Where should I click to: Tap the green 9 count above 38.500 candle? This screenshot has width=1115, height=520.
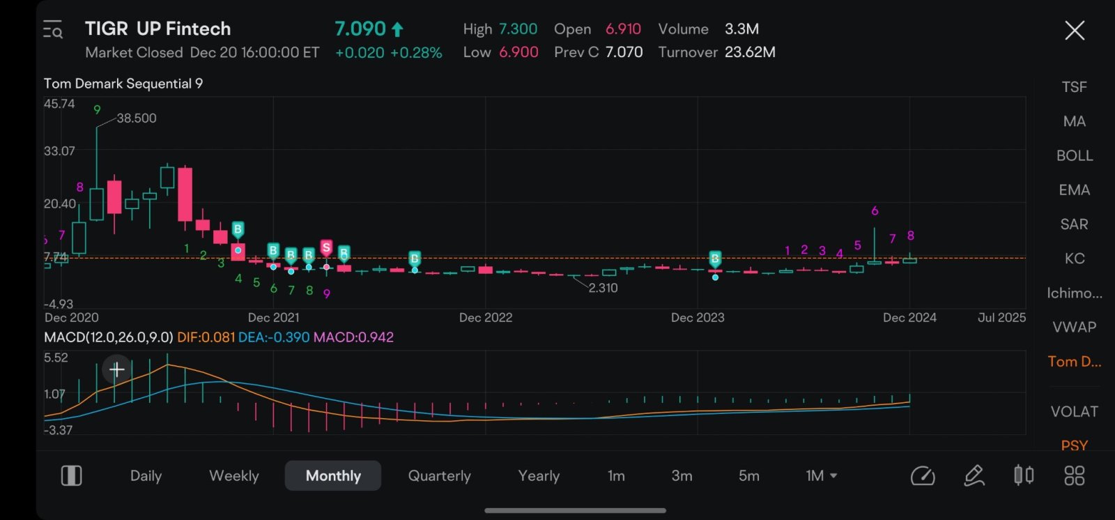(x=97, y=109)
